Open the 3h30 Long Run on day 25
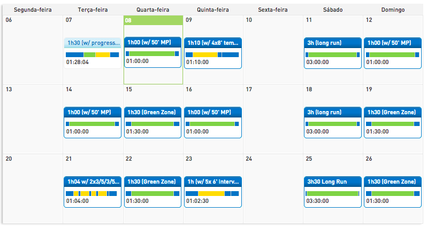Image resolution: width=427 pixels, height=228 pixels. coord(332,182)
